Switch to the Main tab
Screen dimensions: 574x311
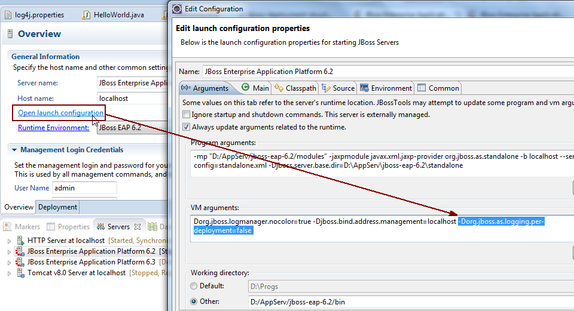pos(255,88)
